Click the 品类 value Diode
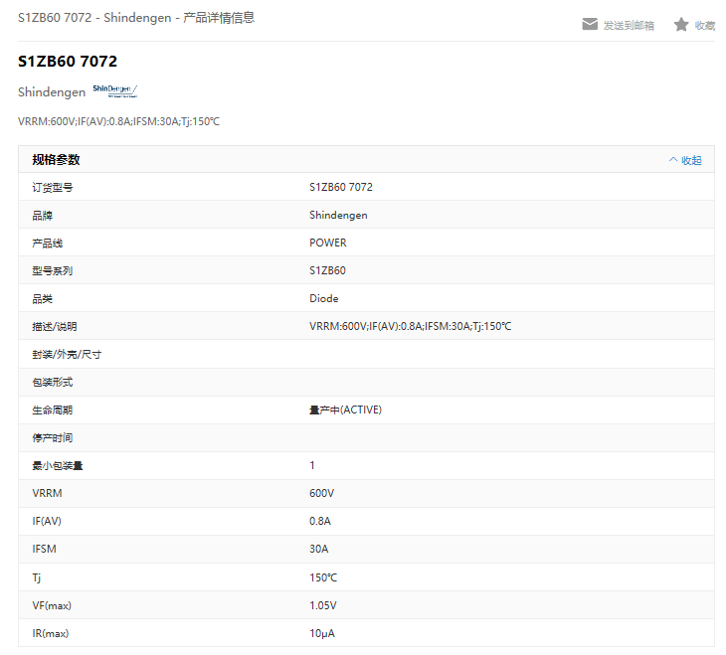Screen dimensions: 726x655 click(323, 298)
